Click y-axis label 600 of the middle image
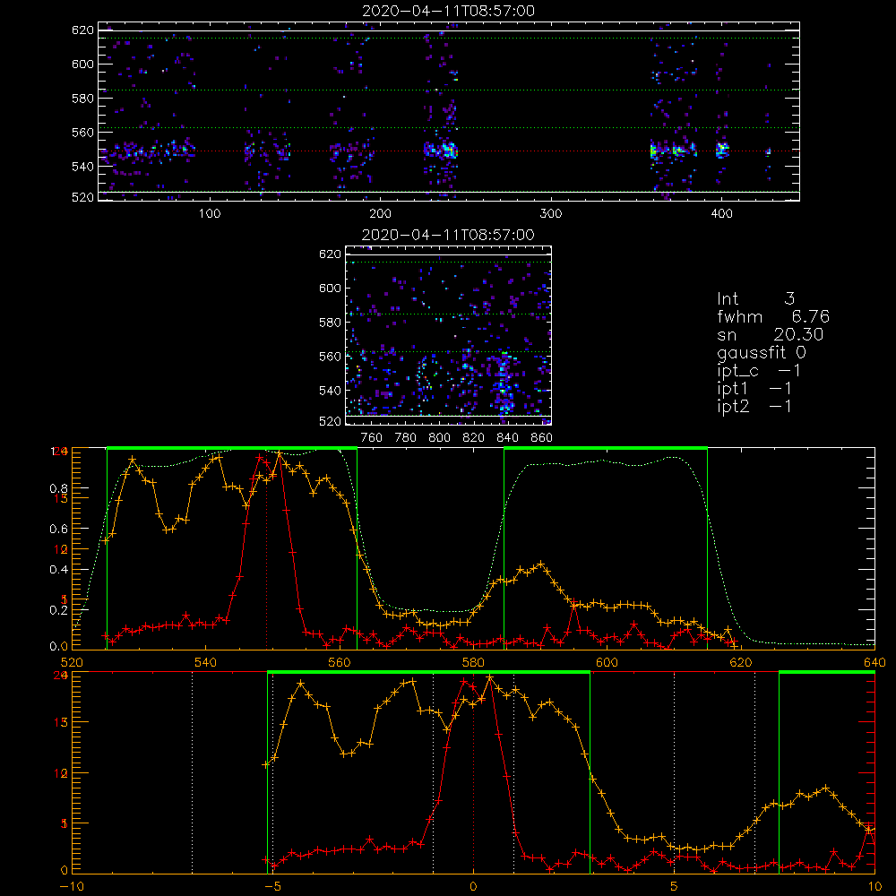 (331, 288)
